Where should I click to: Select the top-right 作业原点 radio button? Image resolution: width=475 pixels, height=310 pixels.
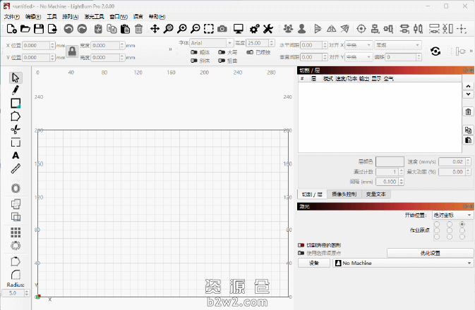pyautogui.click(x=462, y=224)
